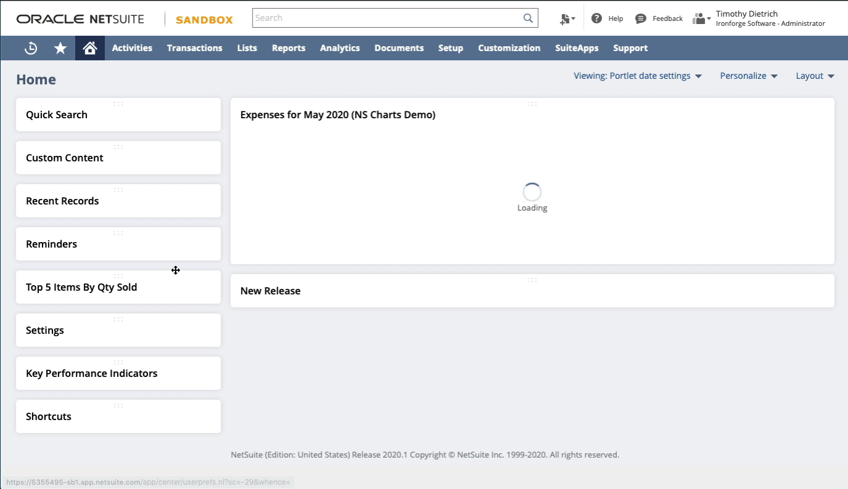Open the Customization menu
Viewport: 848px width, 489px height.
point(509,48)
